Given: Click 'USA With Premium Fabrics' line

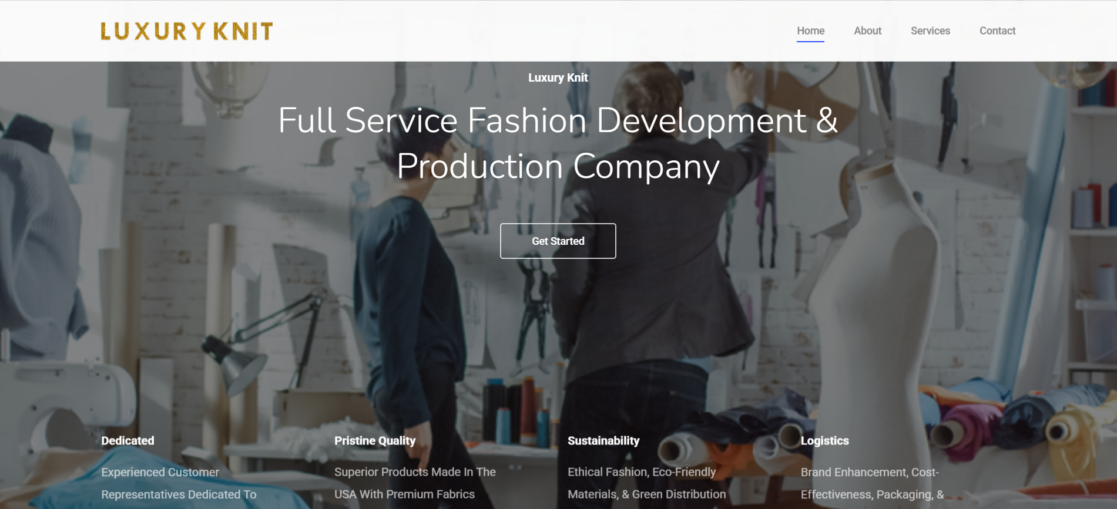Looking at the screenshot, I should (x=404, y=494).
